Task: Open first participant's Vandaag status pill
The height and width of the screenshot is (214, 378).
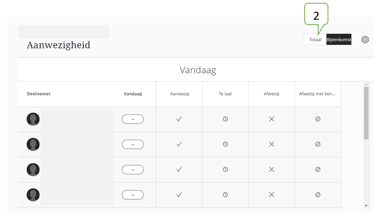Action: point(133,119)
